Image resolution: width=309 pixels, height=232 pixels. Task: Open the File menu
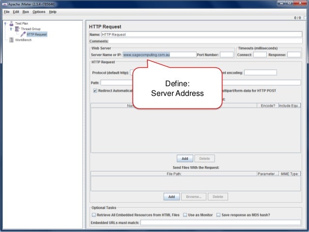7,12
